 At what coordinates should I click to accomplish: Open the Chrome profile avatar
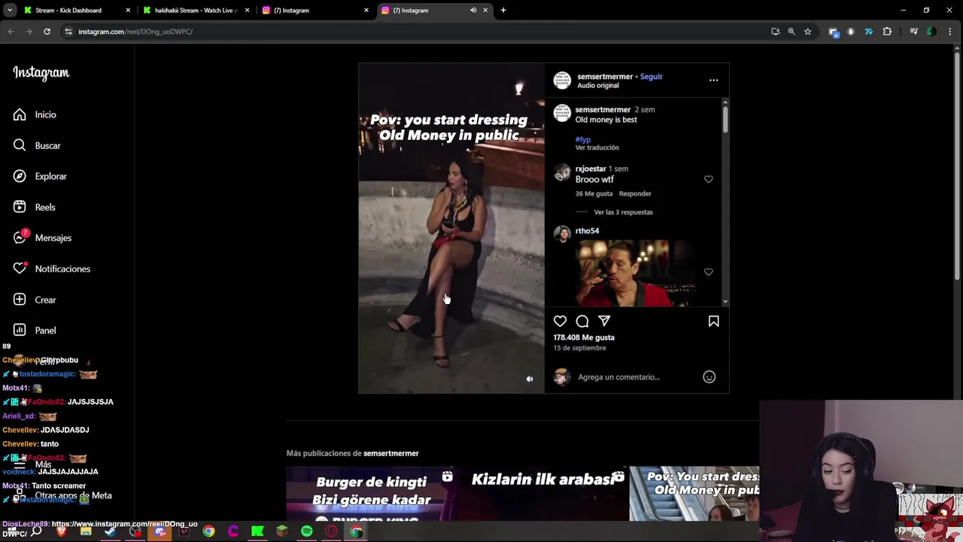click(931, 32)
